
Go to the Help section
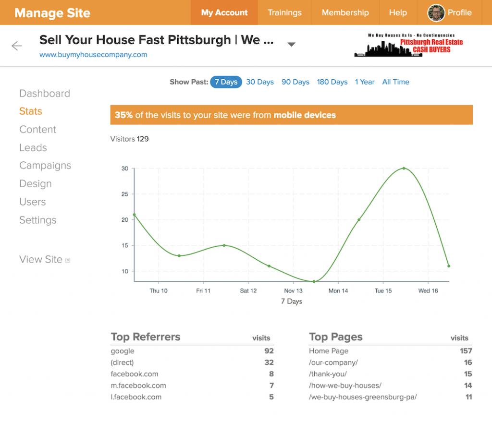(398, 13)
